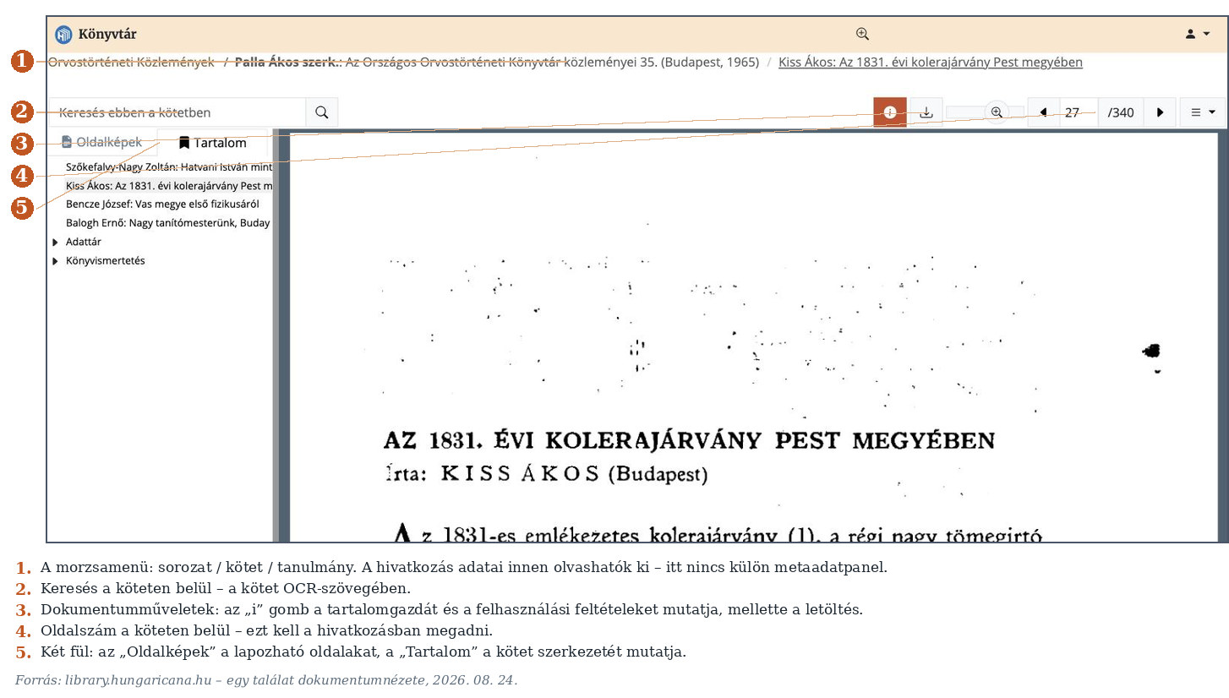Select 'Szőkefalvy-Nagy Zoltán: Hatvani István' entry
Screen dimensions: 1229x698
click(x=169, y=167)
